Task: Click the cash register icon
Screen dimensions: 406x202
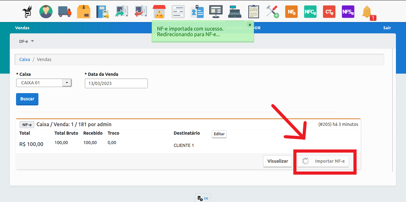Action: (234, 12)
